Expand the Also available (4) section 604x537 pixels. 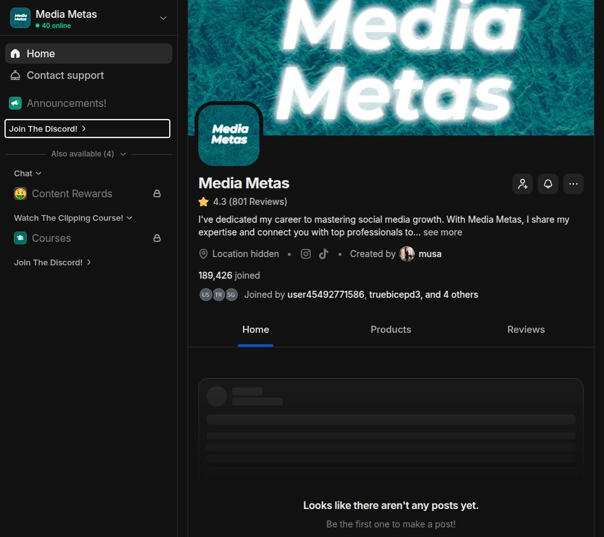click(x=88, y=154)
